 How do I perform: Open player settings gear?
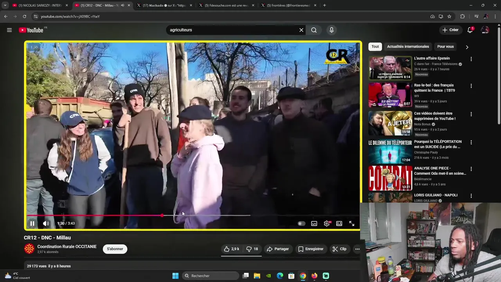coord(327,224)
